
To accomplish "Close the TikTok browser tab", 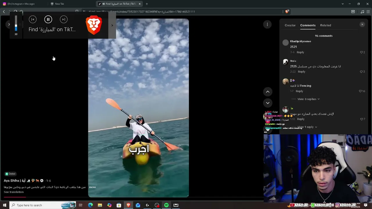I will [139, 4].
